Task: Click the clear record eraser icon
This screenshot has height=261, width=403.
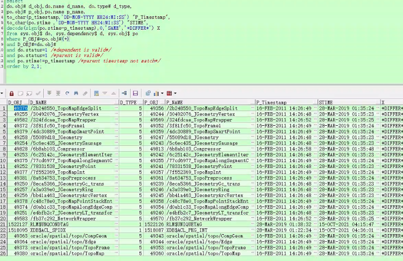Action: tap(85, 94)
